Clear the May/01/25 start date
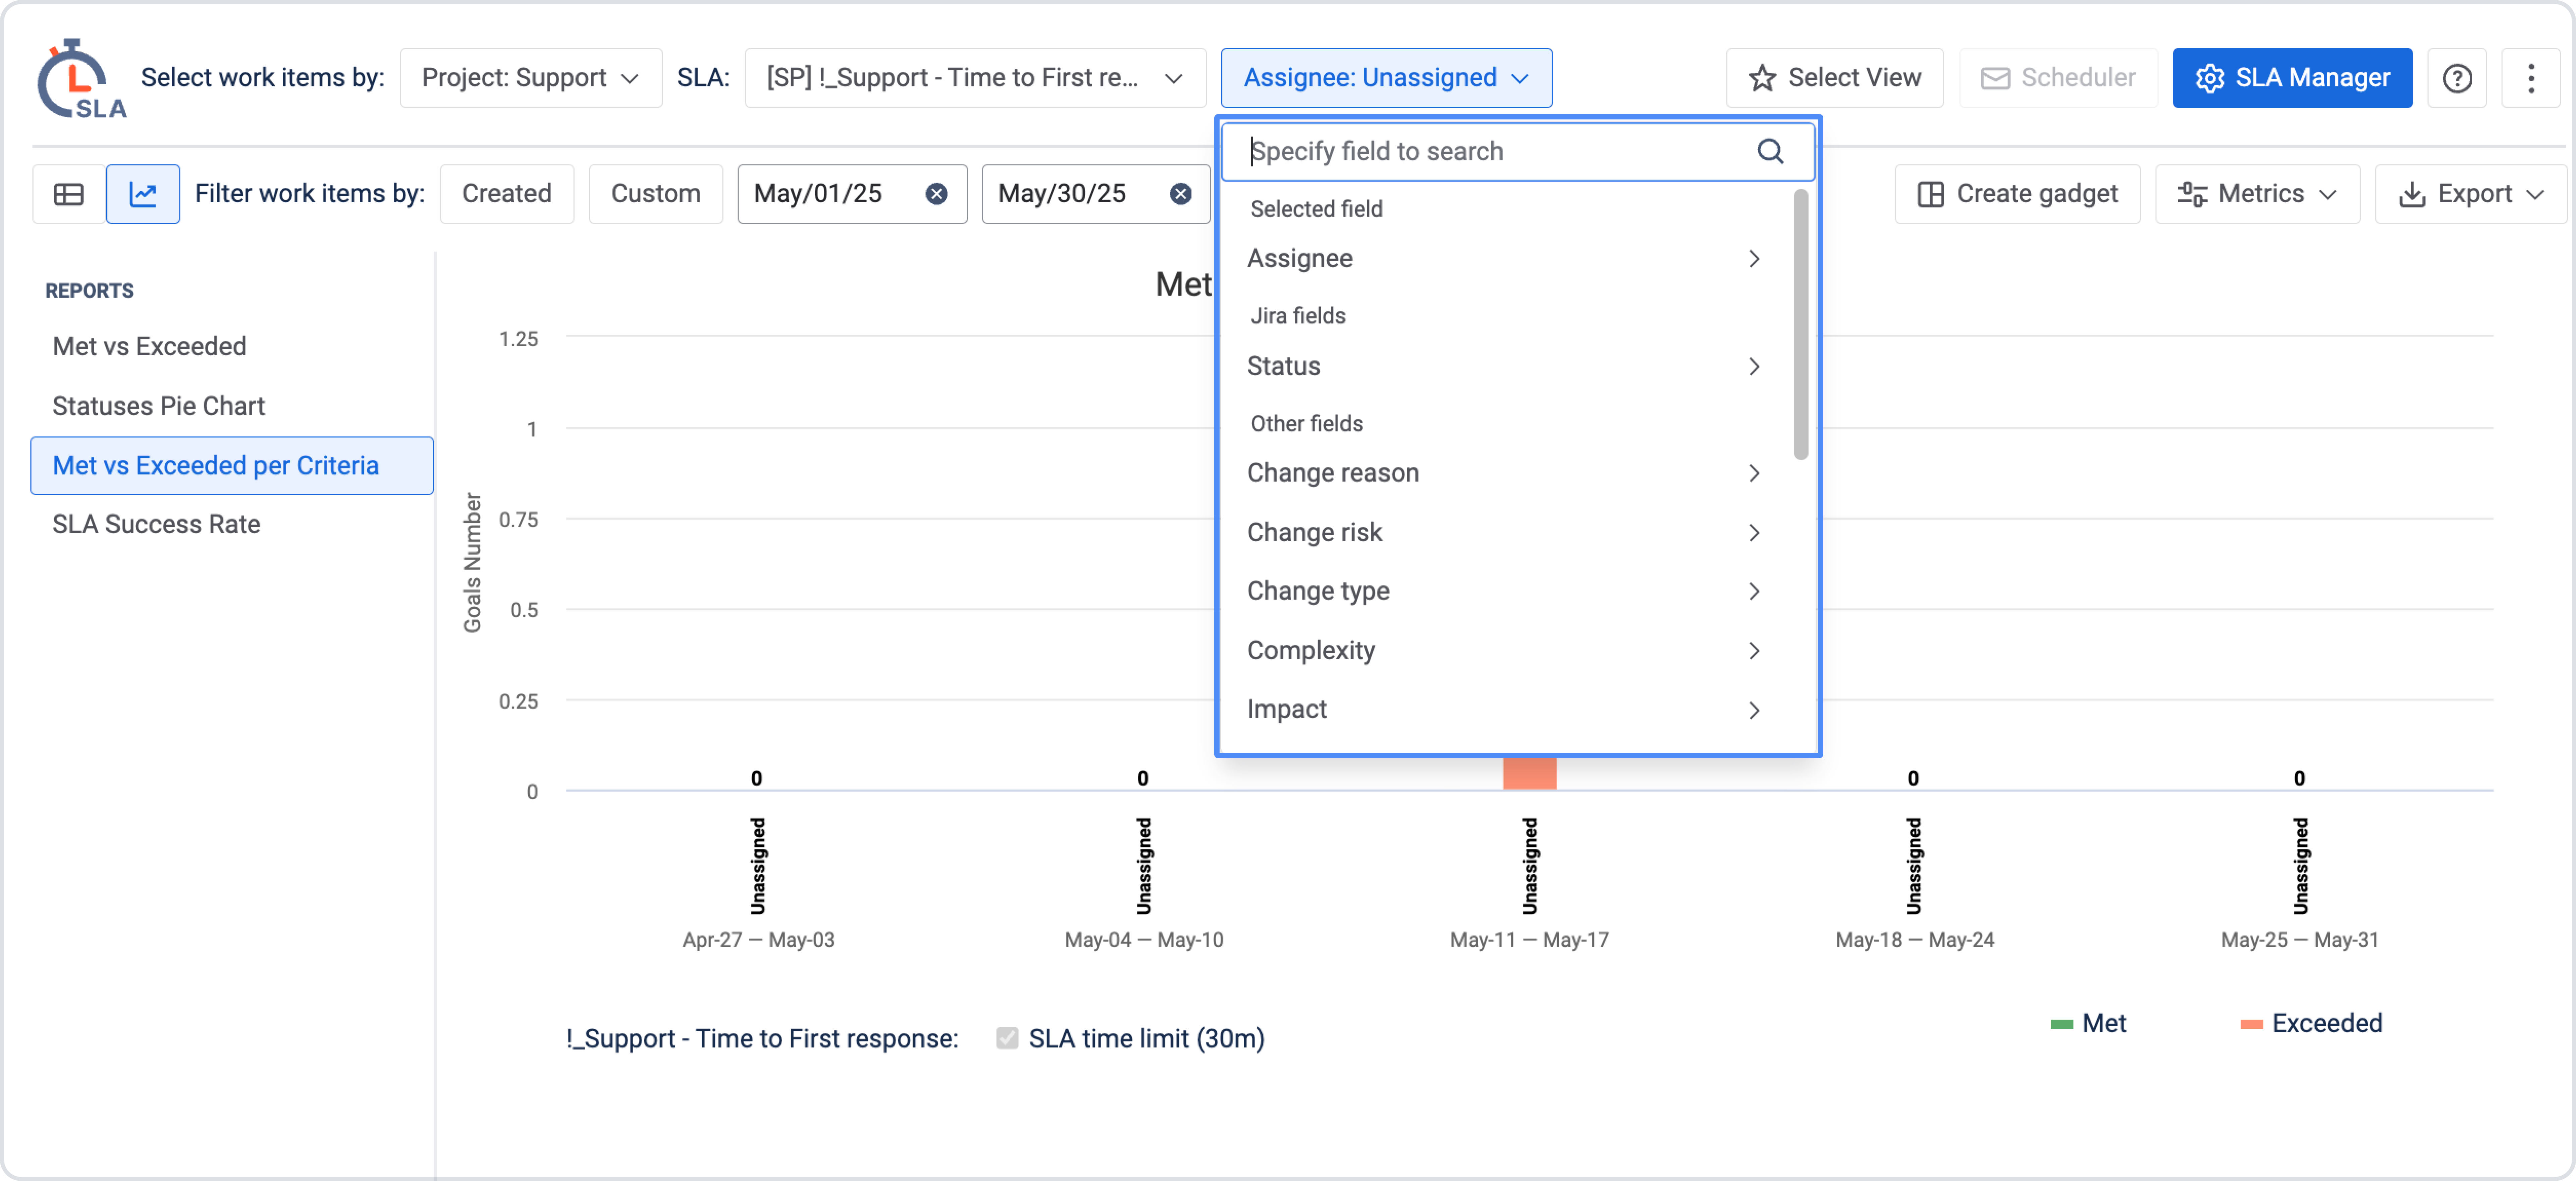2576x1181 pixels. [936, 194]
